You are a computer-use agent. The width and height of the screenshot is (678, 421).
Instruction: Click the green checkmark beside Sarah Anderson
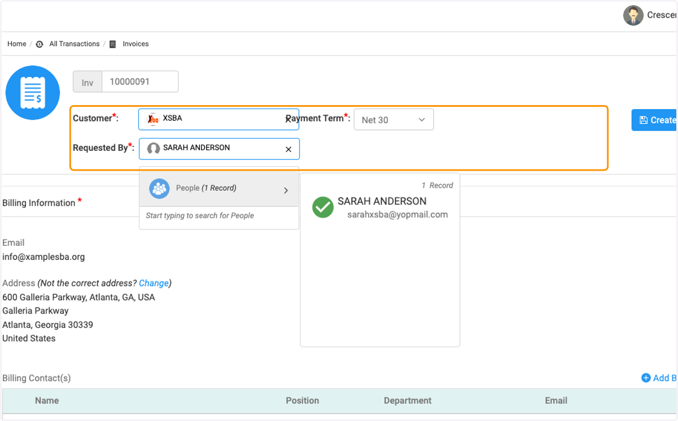point(323,207)
